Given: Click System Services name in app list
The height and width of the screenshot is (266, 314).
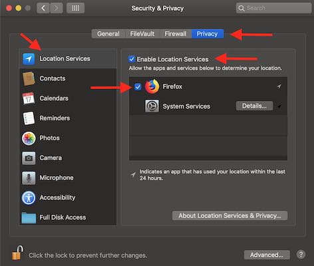Looking at the screenshot, I should coord(186,106).
